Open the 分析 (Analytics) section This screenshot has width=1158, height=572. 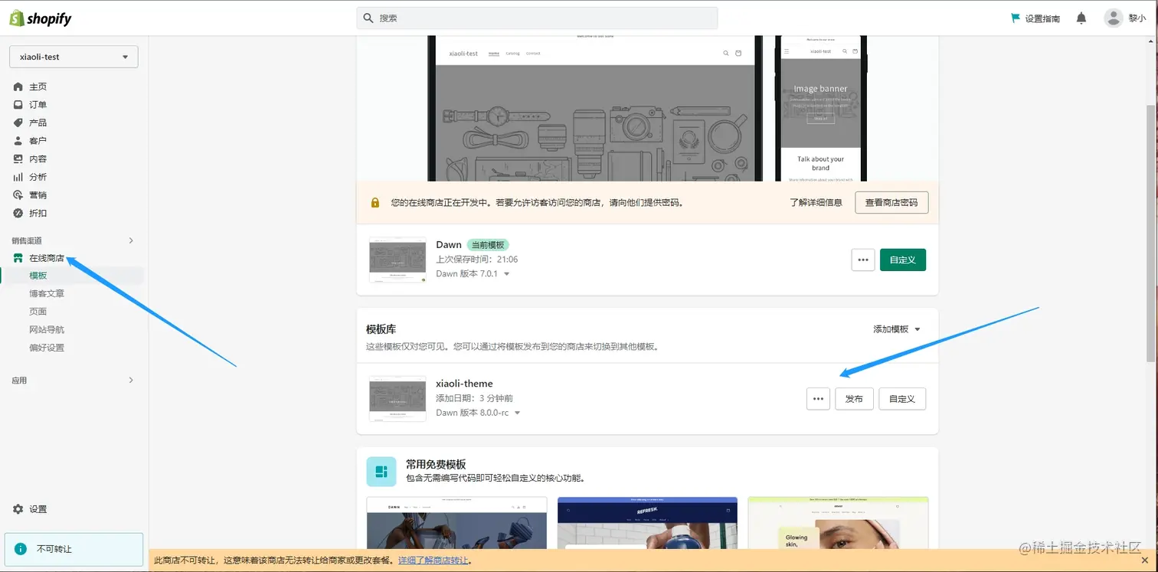(38, 177)
